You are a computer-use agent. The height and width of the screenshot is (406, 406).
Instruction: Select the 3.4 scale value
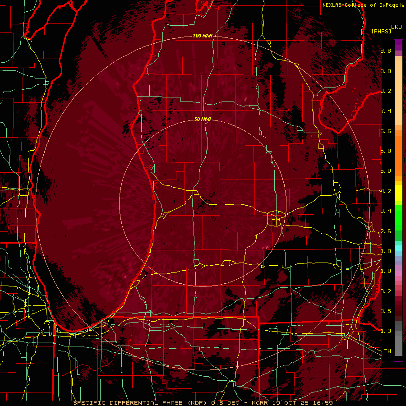(386, 211)
